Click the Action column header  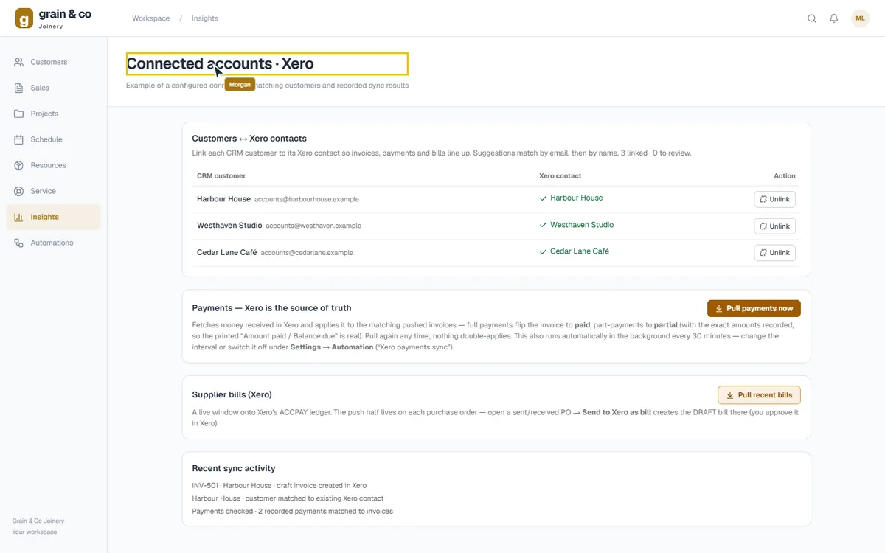pos(785,176)
